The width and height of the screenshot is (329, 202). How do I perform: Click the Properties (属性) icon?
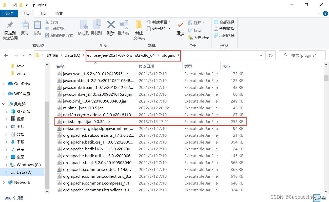[180, 25]
